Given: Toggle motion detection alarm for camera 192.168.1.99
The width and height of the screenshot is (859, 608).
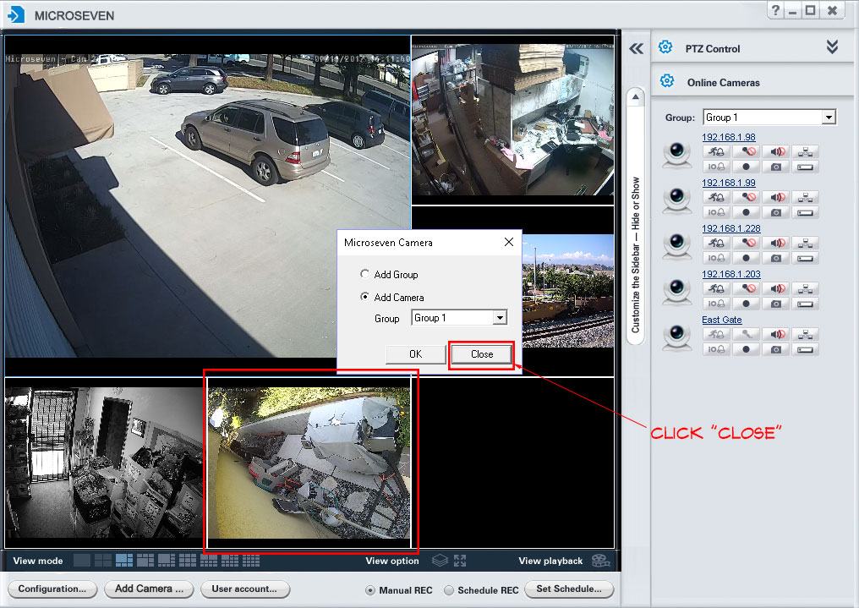Looking at the screenshot, I should point(716,197).
